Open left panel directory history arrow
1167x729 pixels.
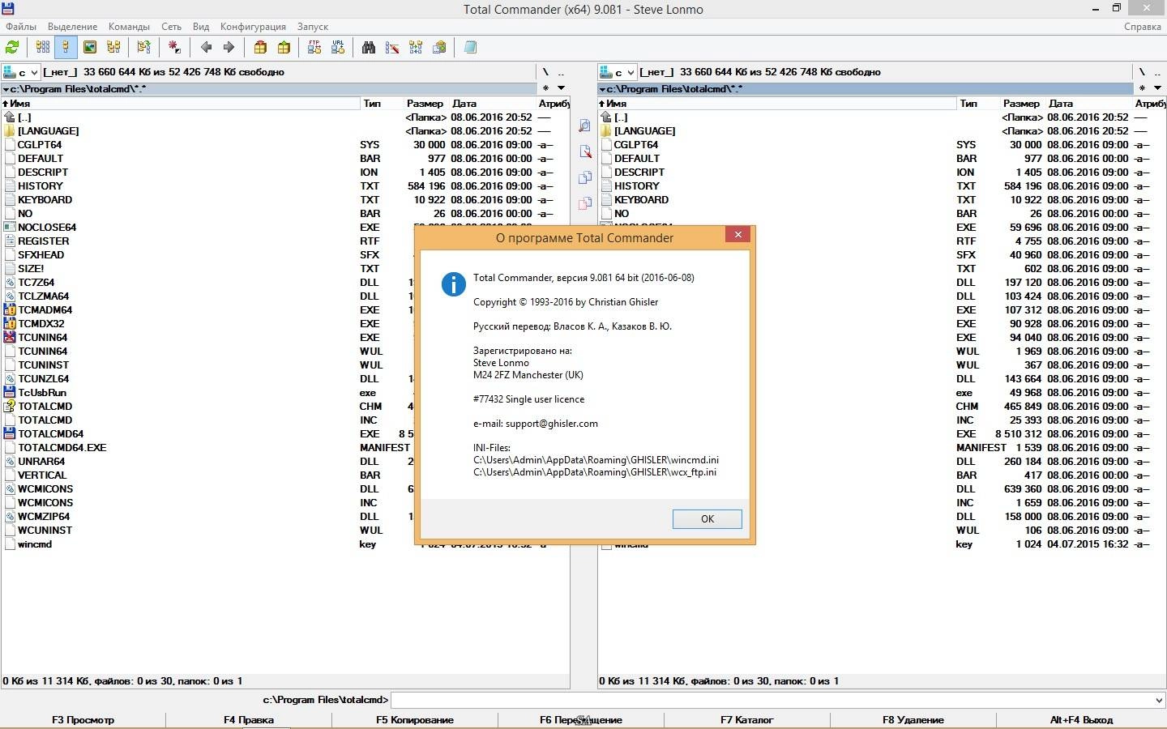pos(561,87)
